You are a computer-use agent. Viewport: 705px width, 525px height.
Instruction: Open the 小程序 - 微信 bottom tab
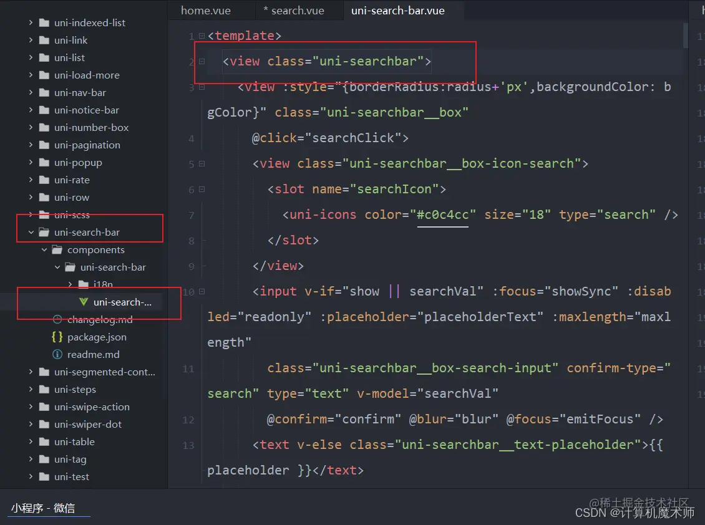[43, 508]
